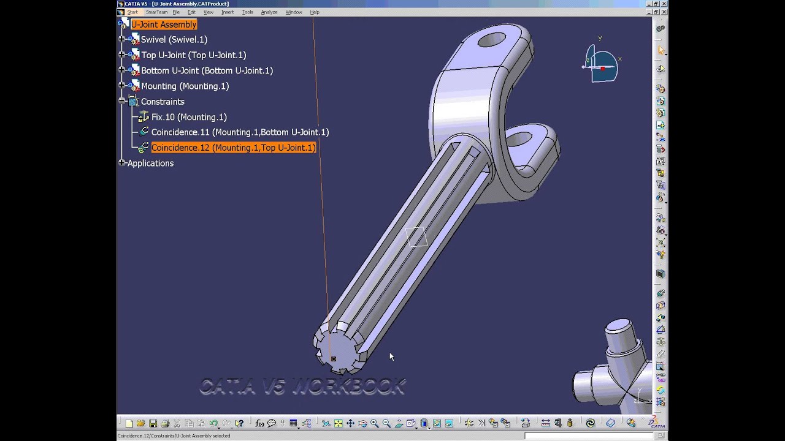Click the Select arrow tool in right toolbar

click(x=661, y=50)
